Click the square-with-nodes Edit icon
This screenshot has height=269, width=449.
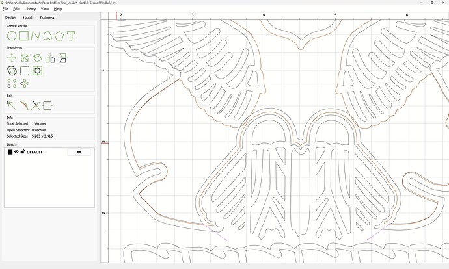click(x=48, y=105)
